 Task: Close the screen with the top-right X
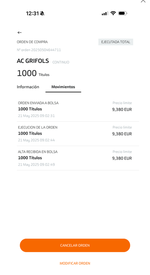coord(143,1)
